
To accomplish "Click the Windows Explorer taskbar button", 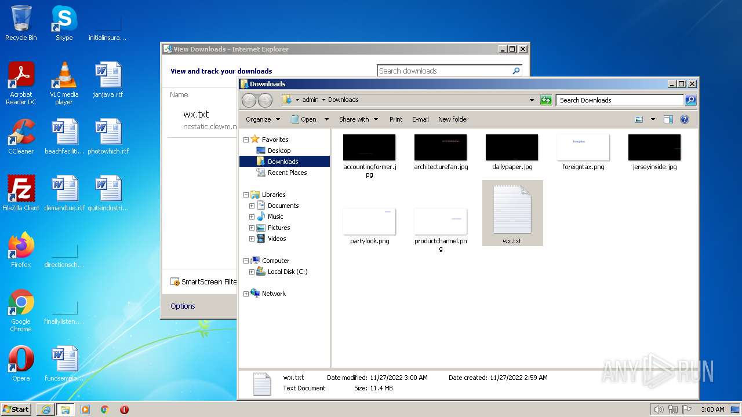I will (x=65, y=409).
